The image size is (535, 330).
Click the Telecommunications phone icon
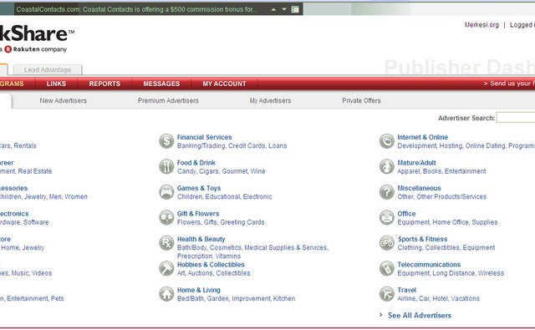tap(387, 269)
